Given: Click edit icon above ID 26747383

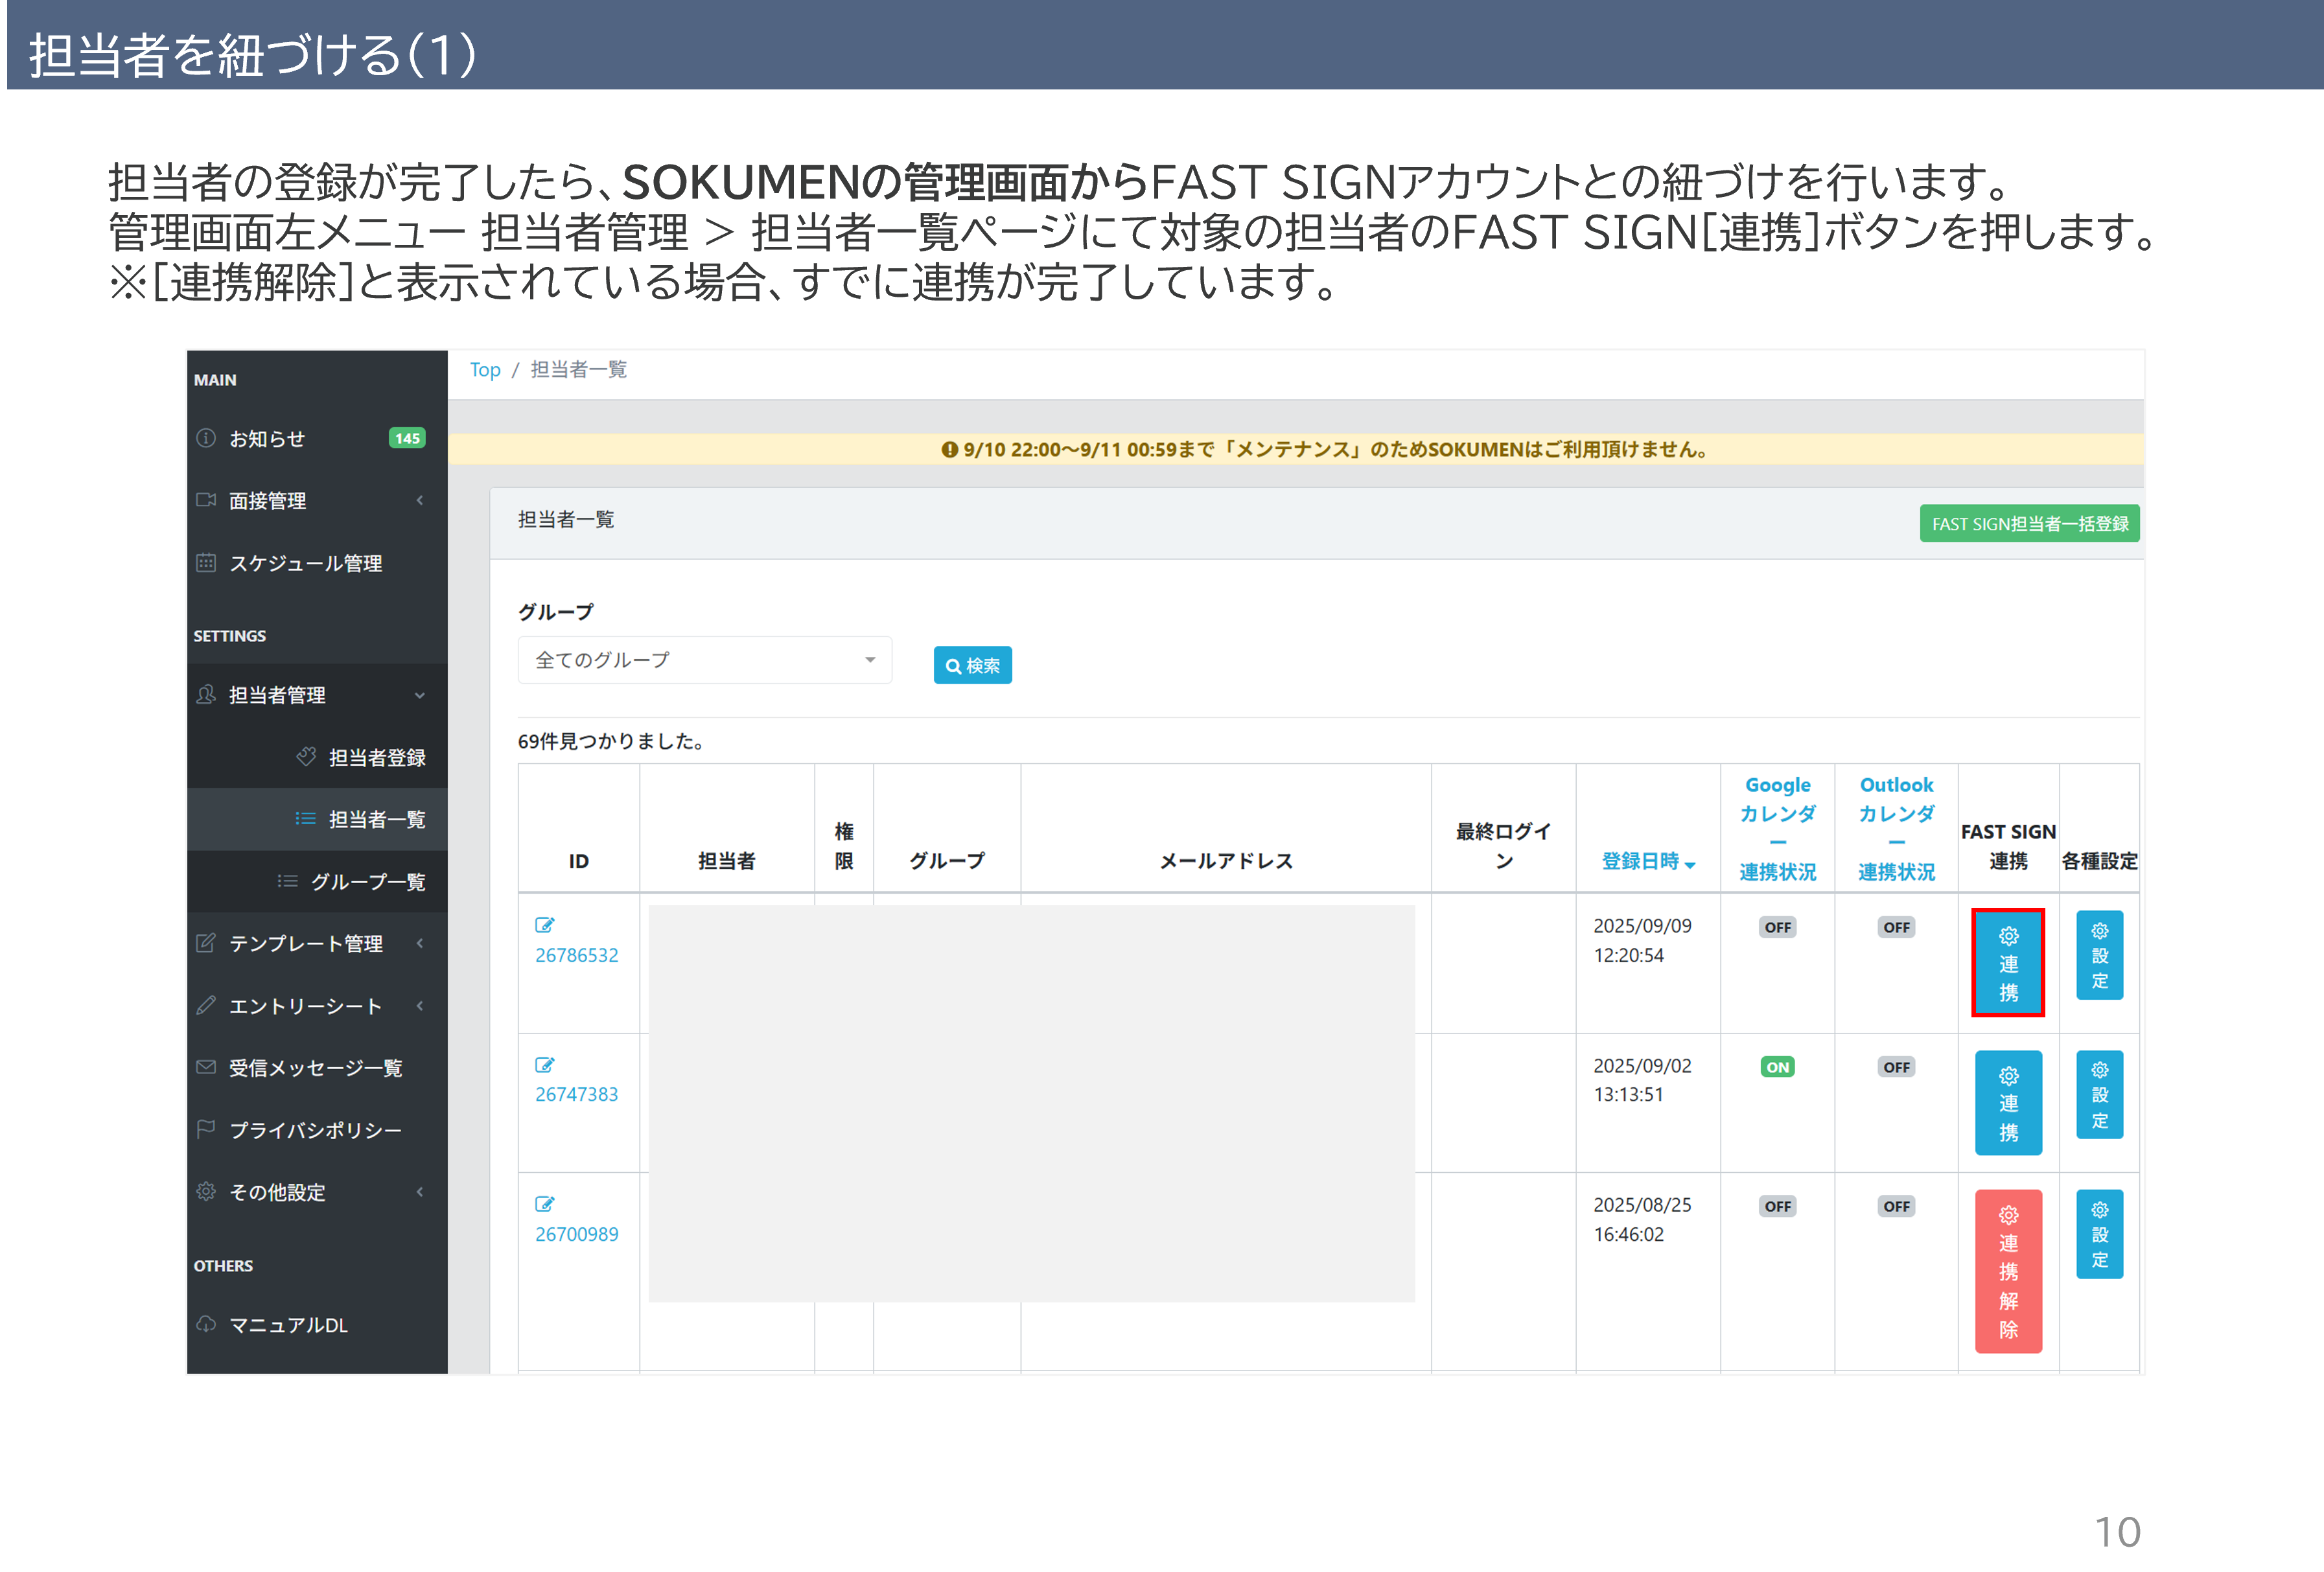Looking at the screenshot, I should click(x=544, y=1065).
